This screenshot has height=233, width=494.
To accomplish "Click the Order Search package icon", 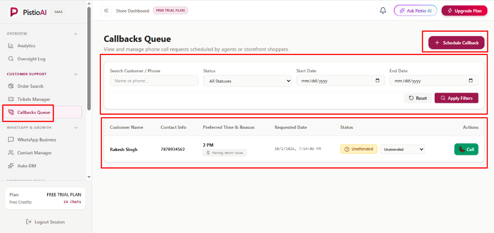I will (x=11, y=86).
